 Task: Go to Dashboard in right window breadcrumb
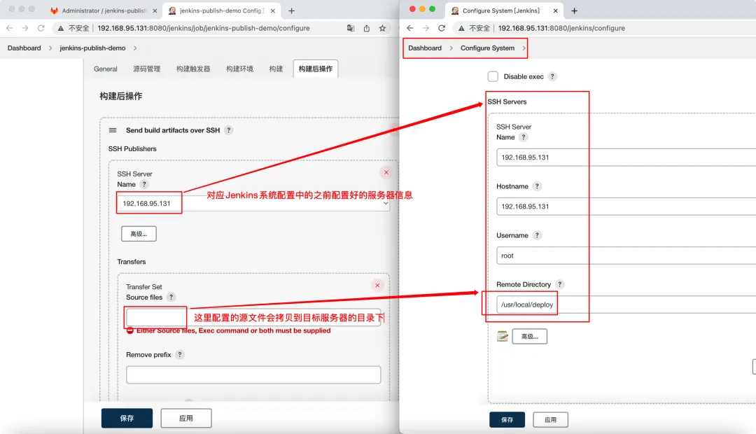pos(425,48)
